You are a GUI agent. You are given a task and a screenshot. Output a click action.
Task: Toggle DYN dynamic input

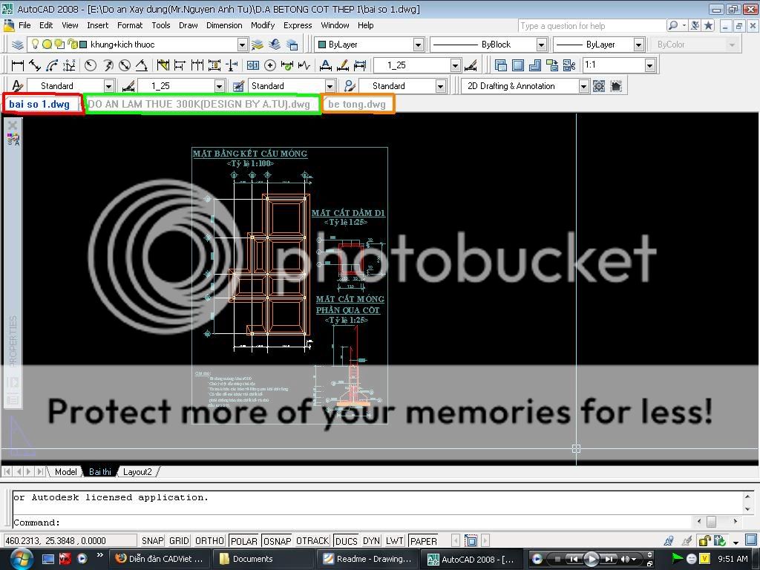(371, 540)
